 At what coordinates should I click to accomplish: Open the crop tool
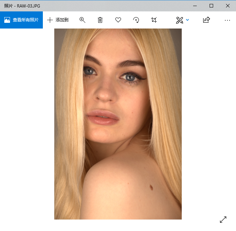click(x=154, y=20)
